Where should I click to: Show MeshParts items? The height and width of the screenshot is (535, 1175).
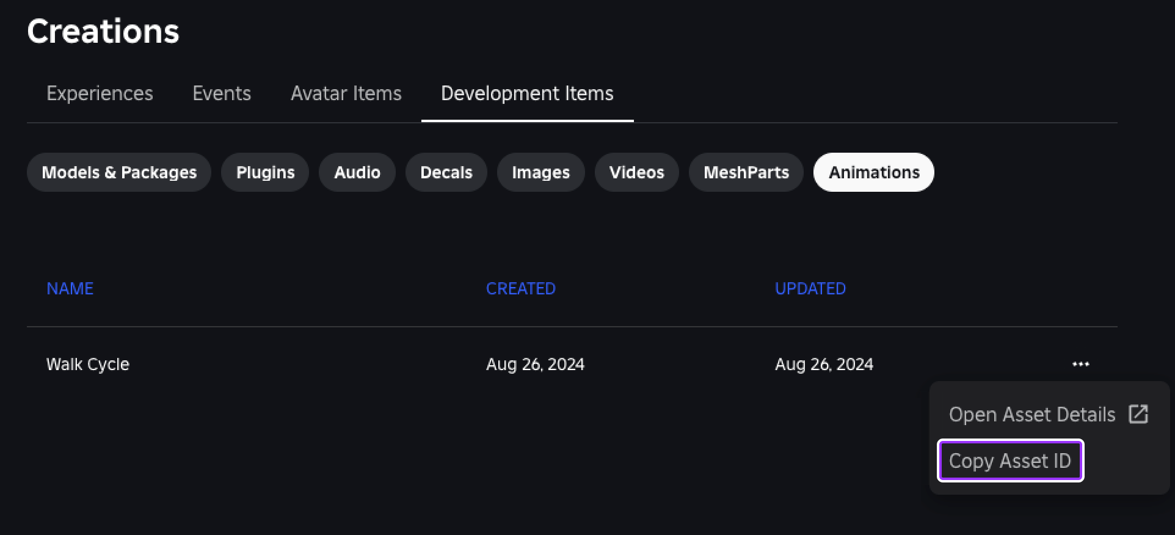(746, 172)
